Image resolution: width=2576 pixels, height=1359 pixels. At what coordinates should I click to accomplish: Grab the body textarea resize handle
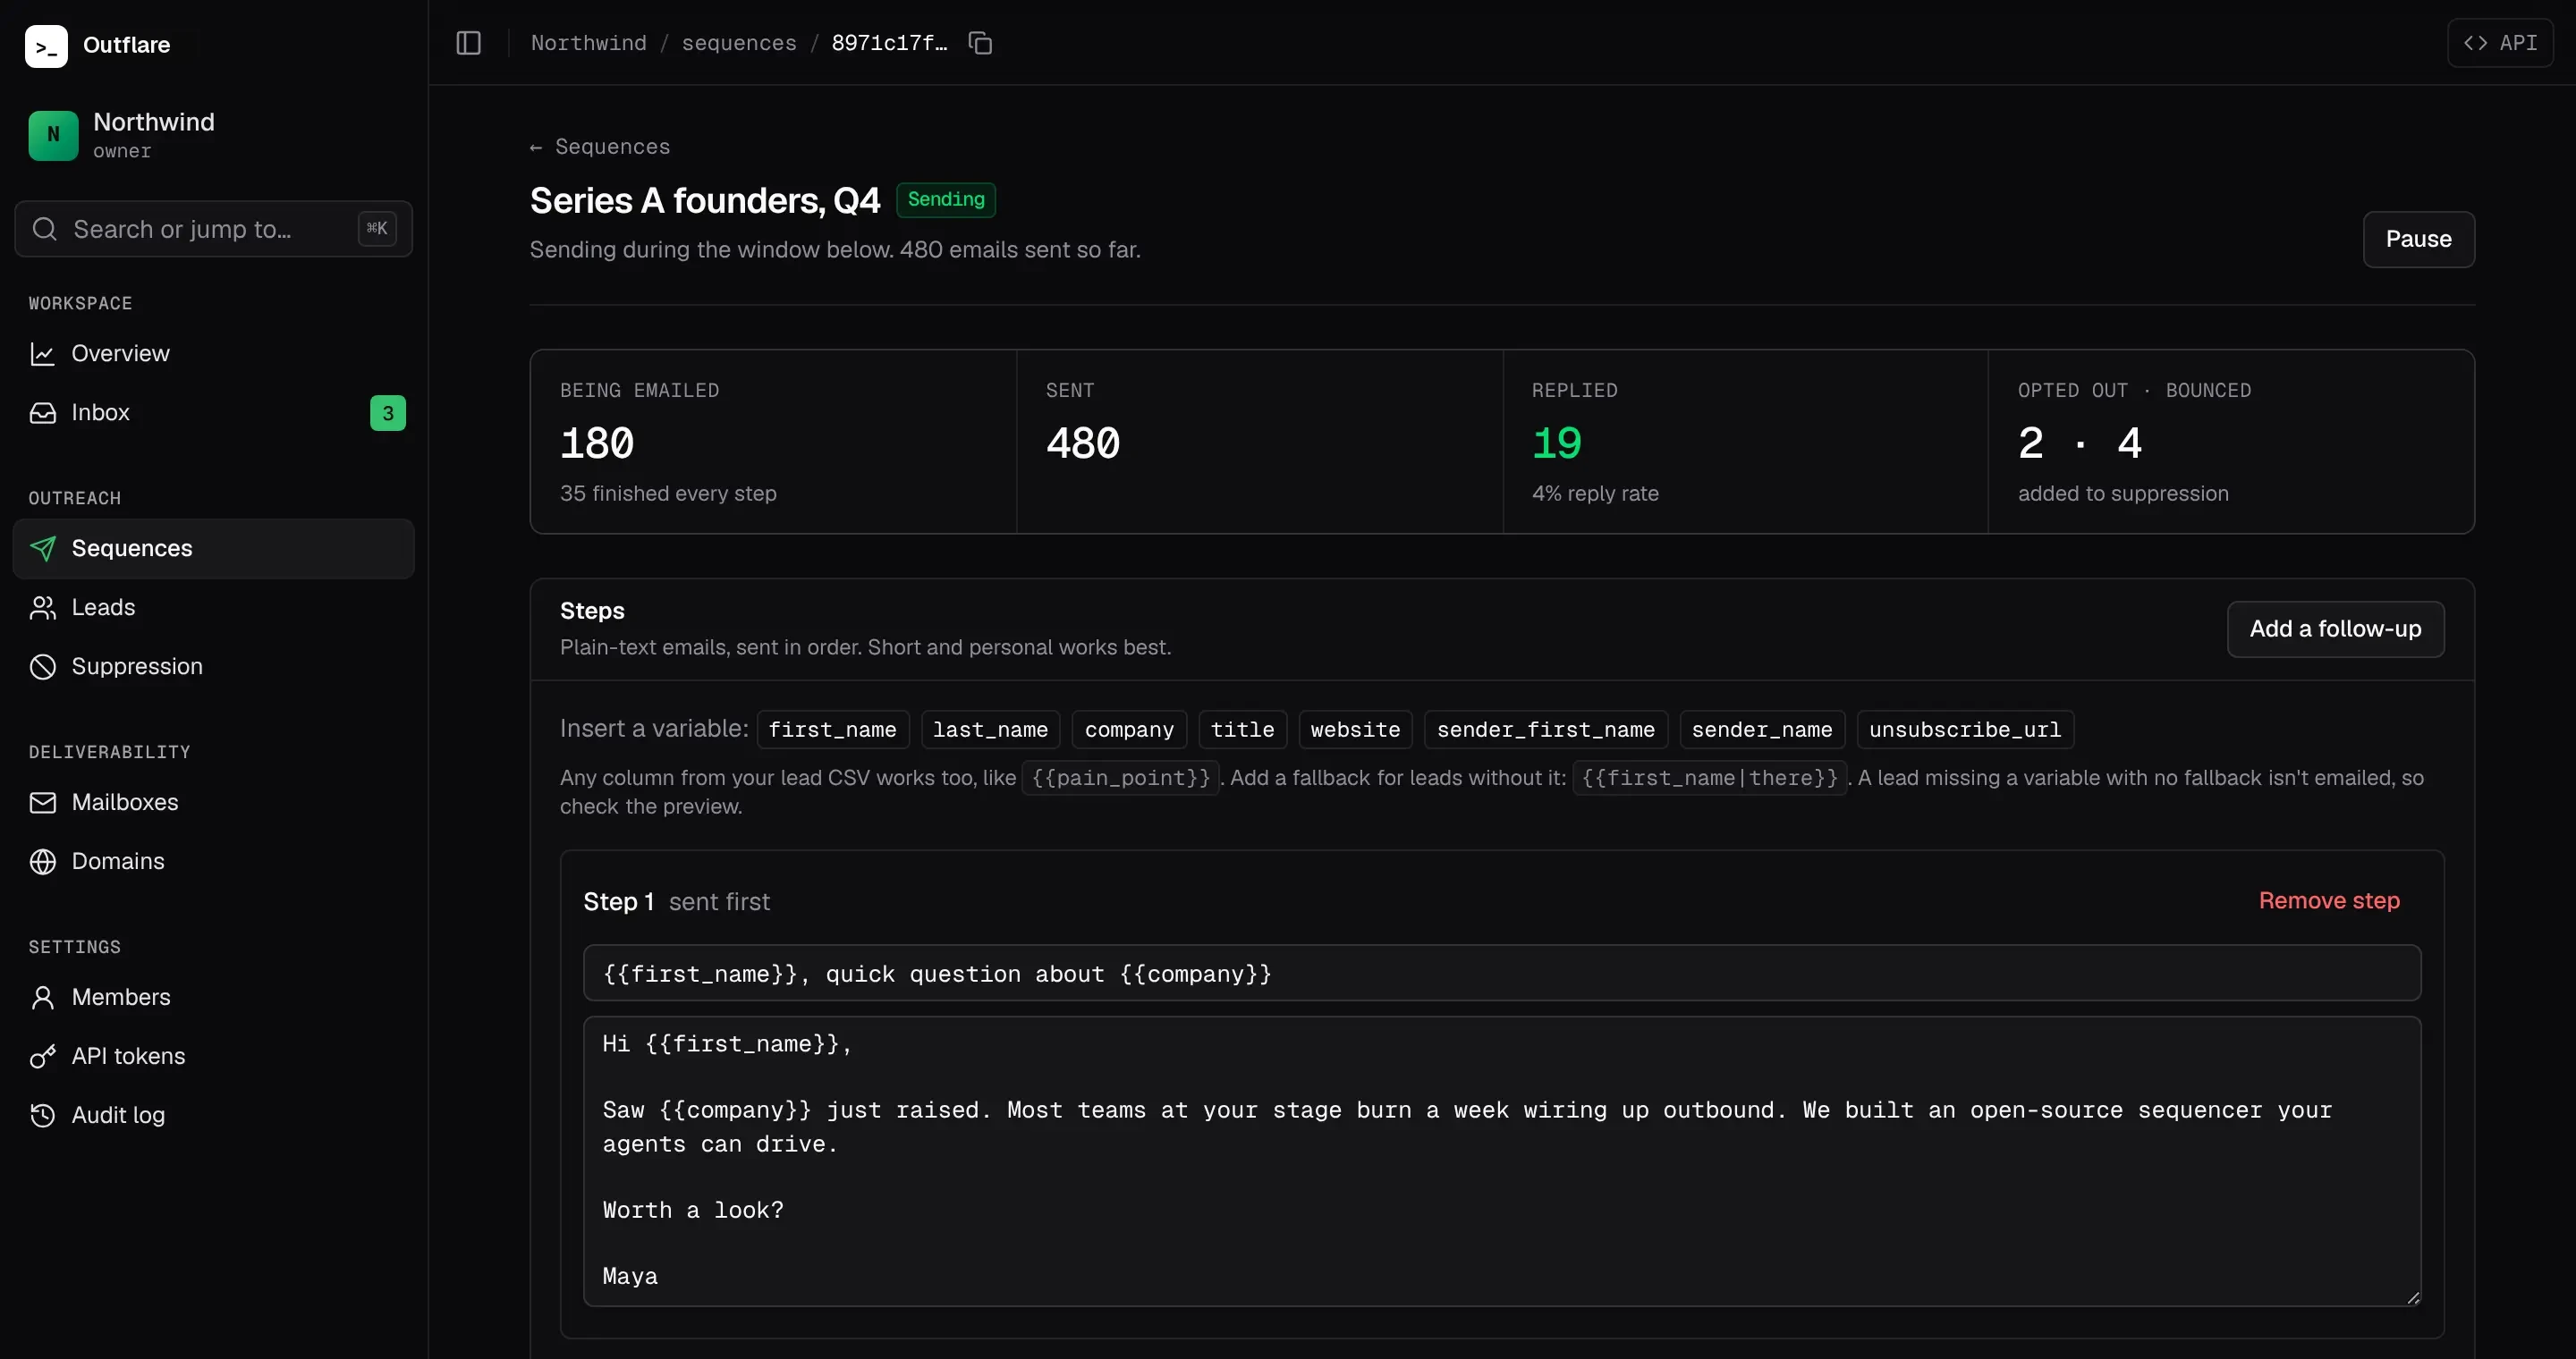tap(2413, 1298)
